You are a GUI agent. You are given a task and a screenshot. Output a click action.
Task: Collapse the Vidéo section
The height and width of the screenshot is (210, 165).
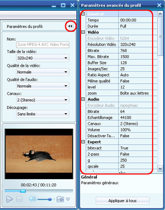(83, 32)
